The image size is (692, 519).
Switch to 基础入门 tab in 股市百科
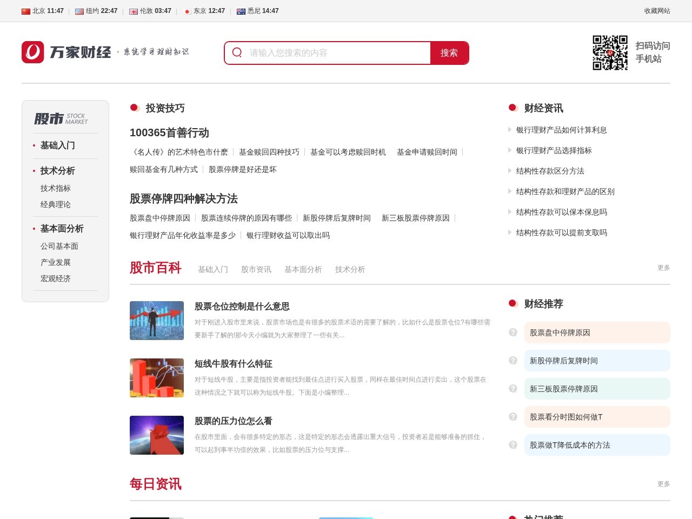pyautogui.click(x=213, y=269)
